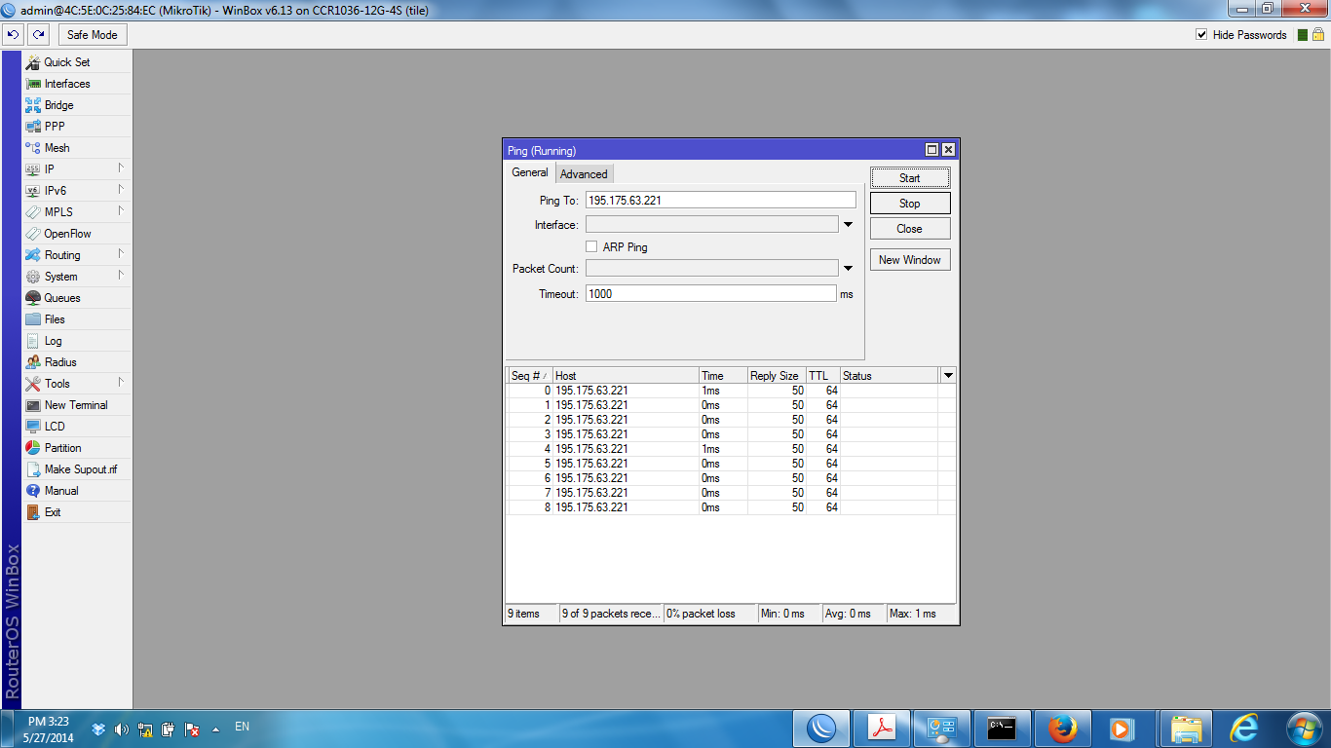
Task: Click the taskbar clock showing PM 3:23
Action: pyautogui.click(x=49, y=729)
